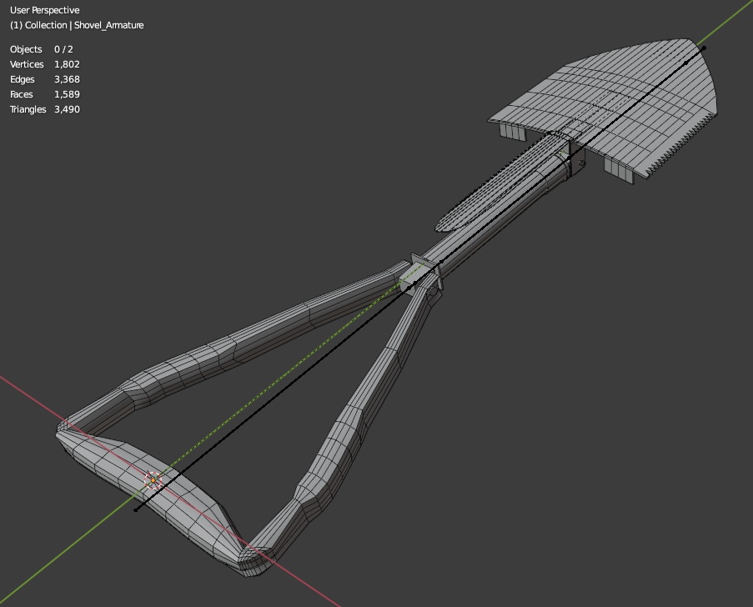753x607 pixels.
Task: Click the 3D cursor on the grip
Action: click(152, 478)
